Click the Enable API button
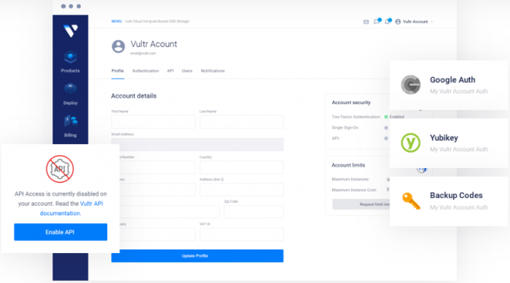 pyautogui.click(x=60, y=232)
